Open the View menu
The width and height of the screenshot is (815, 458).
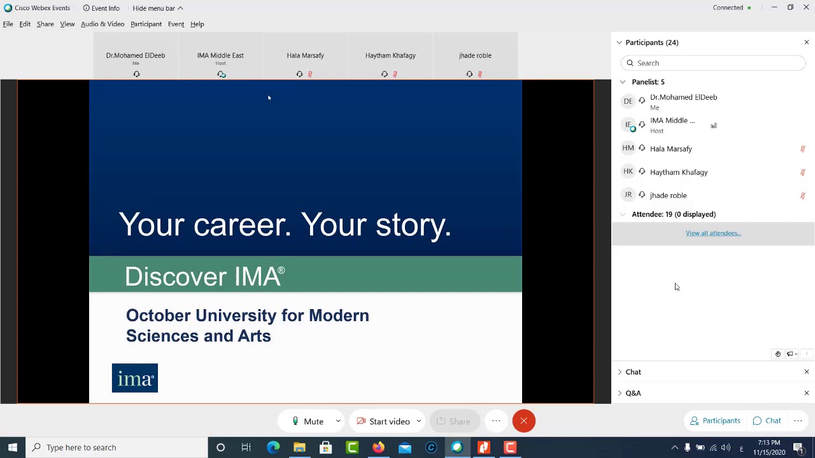click(67, 24)
